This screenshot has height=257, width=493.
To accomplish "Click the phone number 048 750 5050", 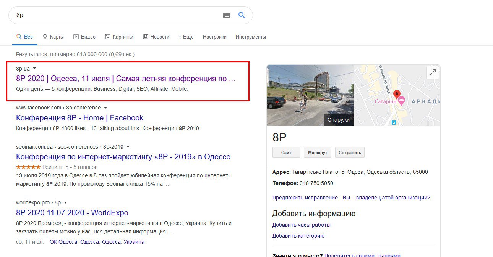I will point(316,183).
